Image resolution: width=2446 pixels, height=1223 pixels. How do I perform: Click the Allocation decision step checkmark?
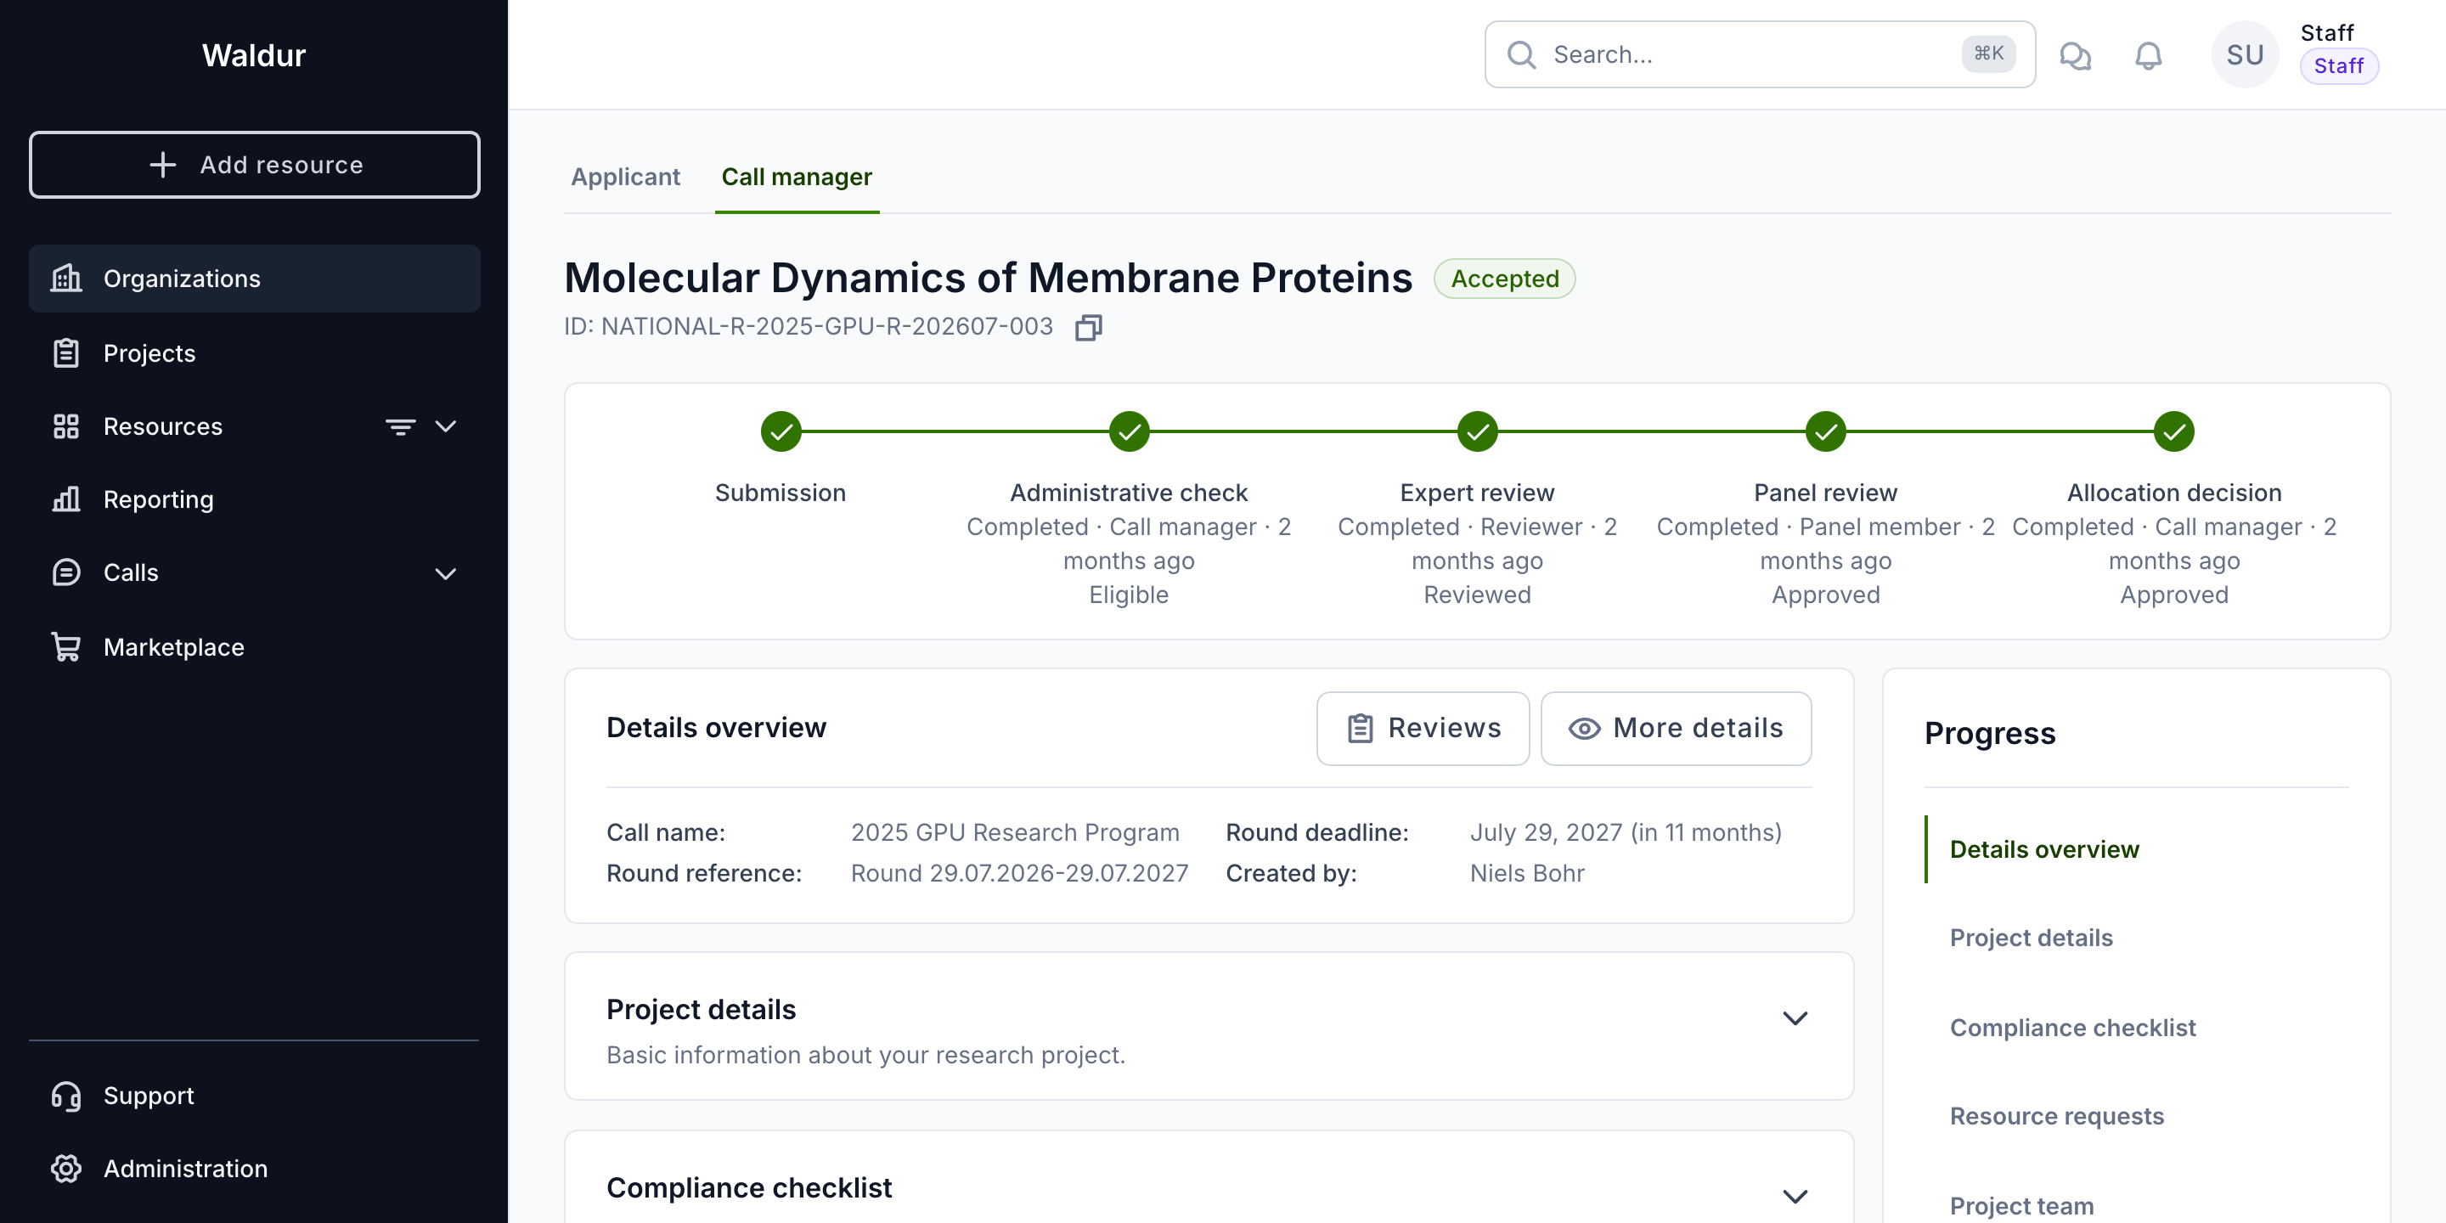point(2173,432)
